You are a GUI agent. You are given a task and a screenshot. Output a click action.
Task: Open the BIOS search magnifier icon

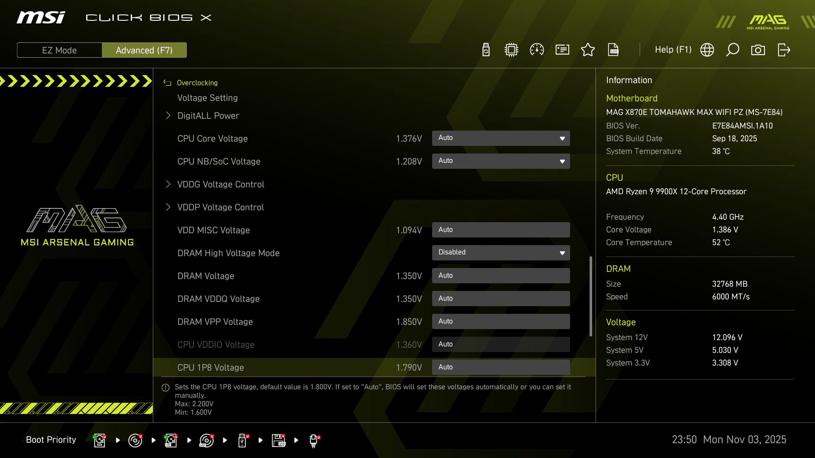(733, 50)
